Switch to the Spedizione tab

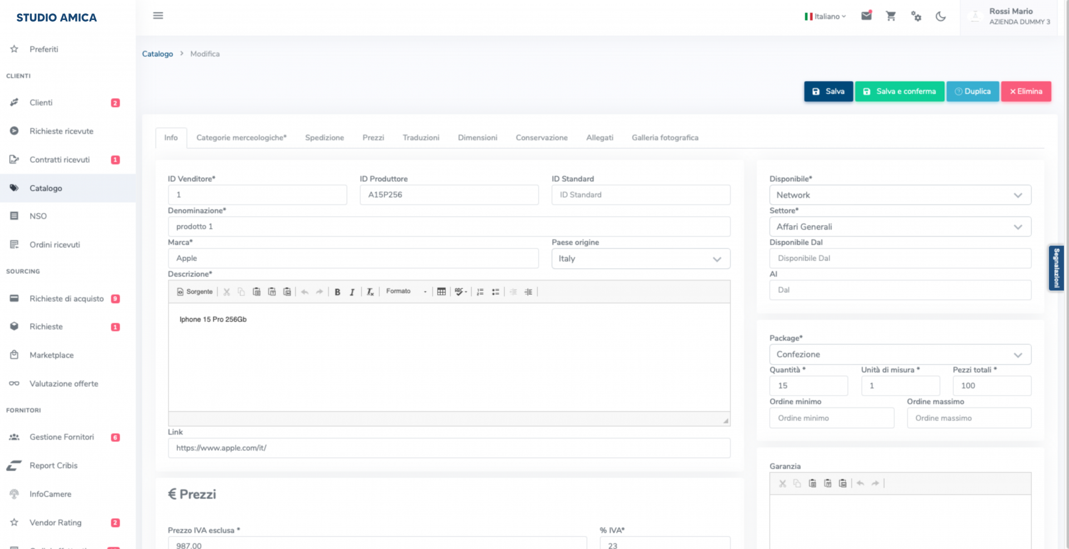click(324, 138)
